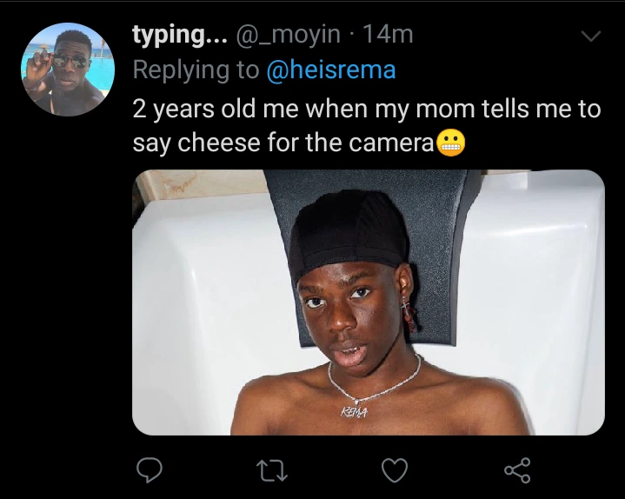Open the @heisrema mention link
This screenshot has height=499, width=625.
point(331,70)
